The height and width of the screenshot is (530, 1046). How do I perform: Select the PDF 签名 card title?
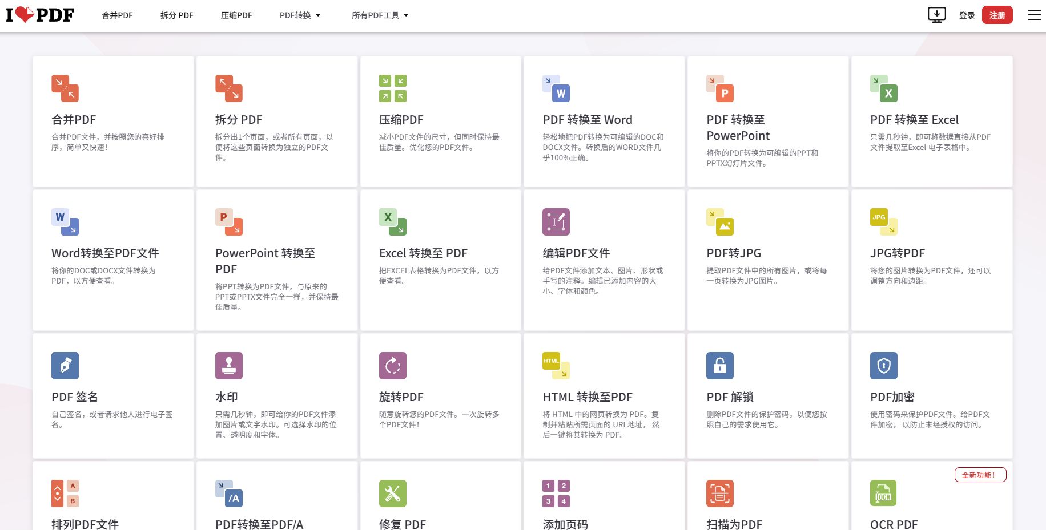point(75,397)
